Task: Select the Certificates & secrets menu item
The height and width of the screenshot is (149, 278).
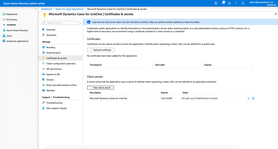Action: [x=61, y=58]
